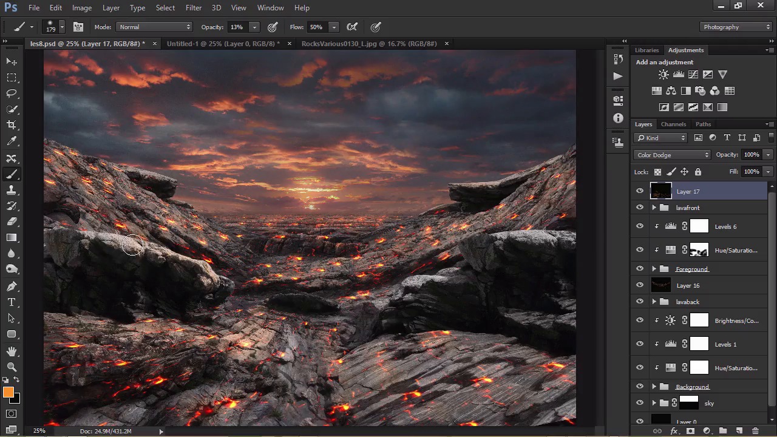Viewport: 777px width, 437px height.
Task: Click the Play actions panel icon
Action: (618, 76)
